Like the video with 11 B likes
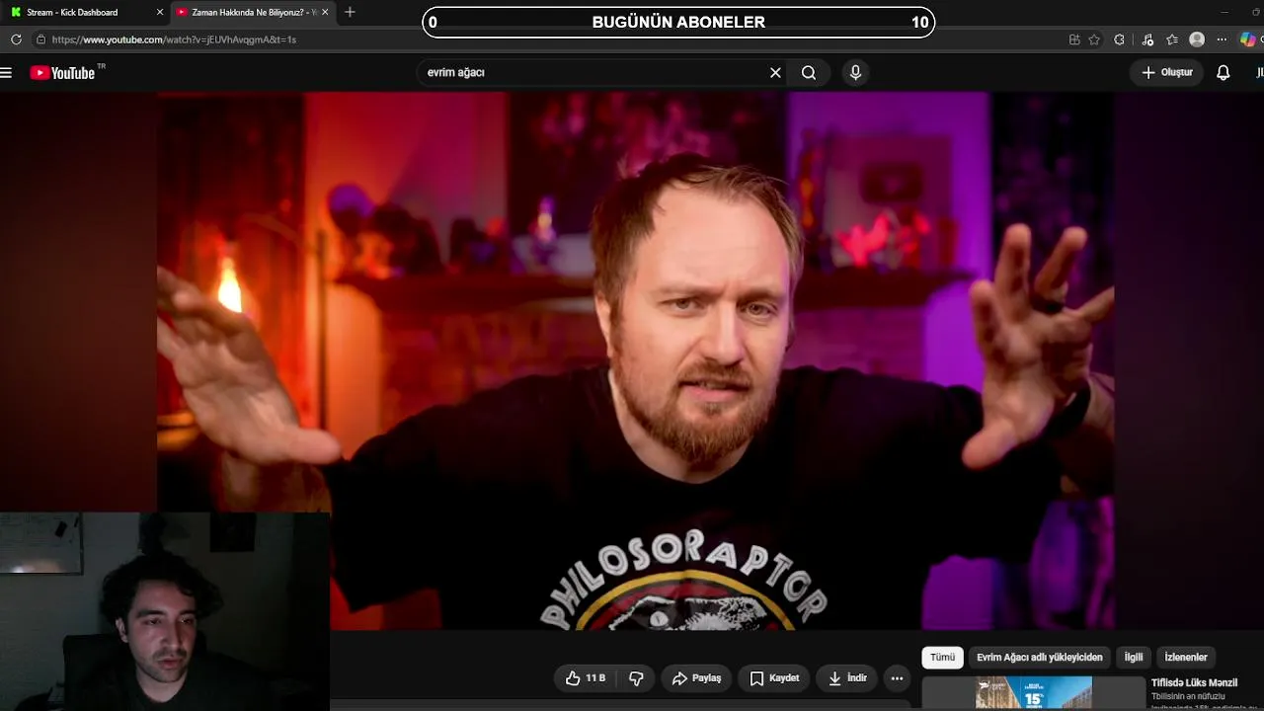This screenshot has width=1264, height=711. [586, 678]
